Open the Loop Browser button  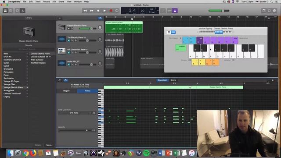(269, 11)
